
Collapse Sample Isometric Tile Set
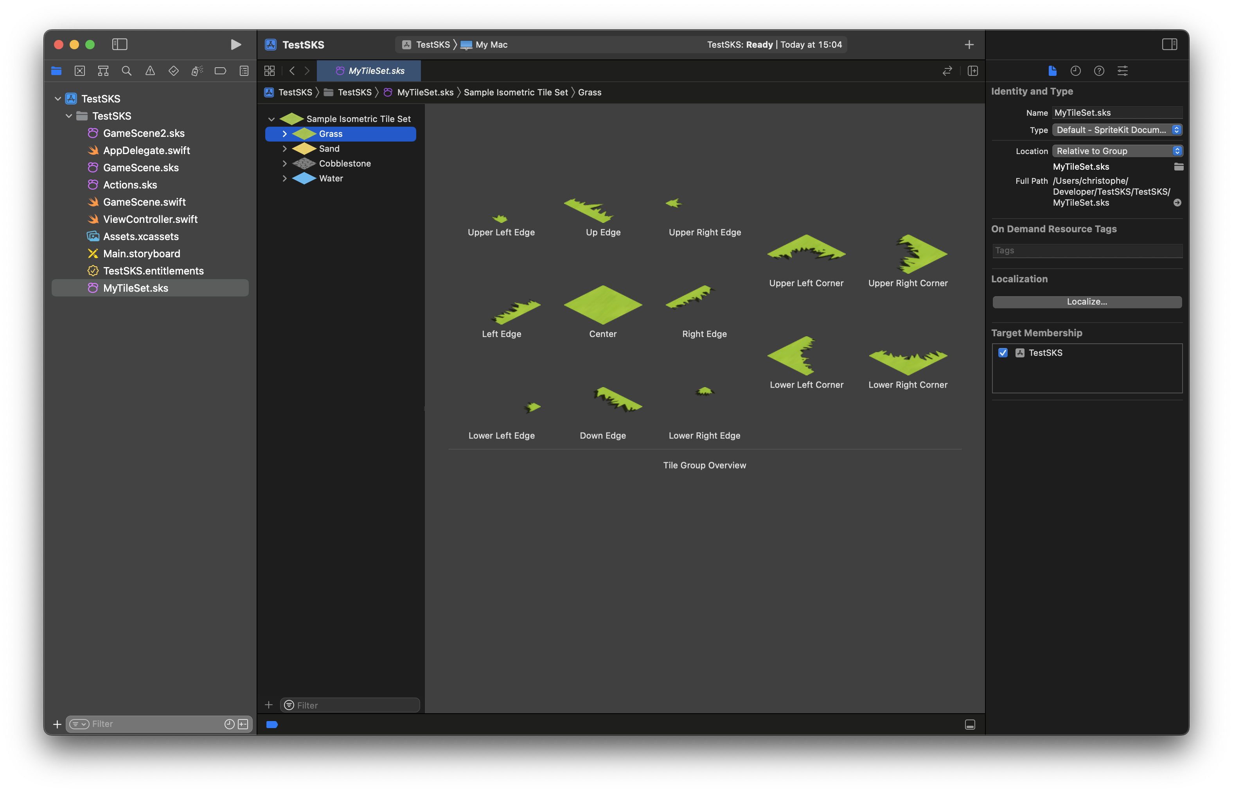point(271,119)
